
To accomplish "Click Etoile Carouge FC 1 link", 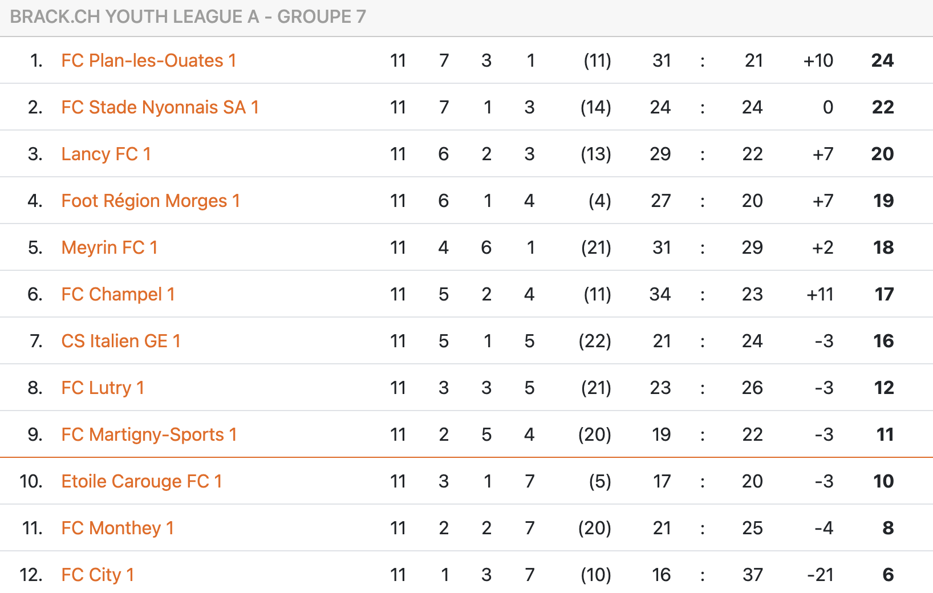I will (x=141, y=481).
